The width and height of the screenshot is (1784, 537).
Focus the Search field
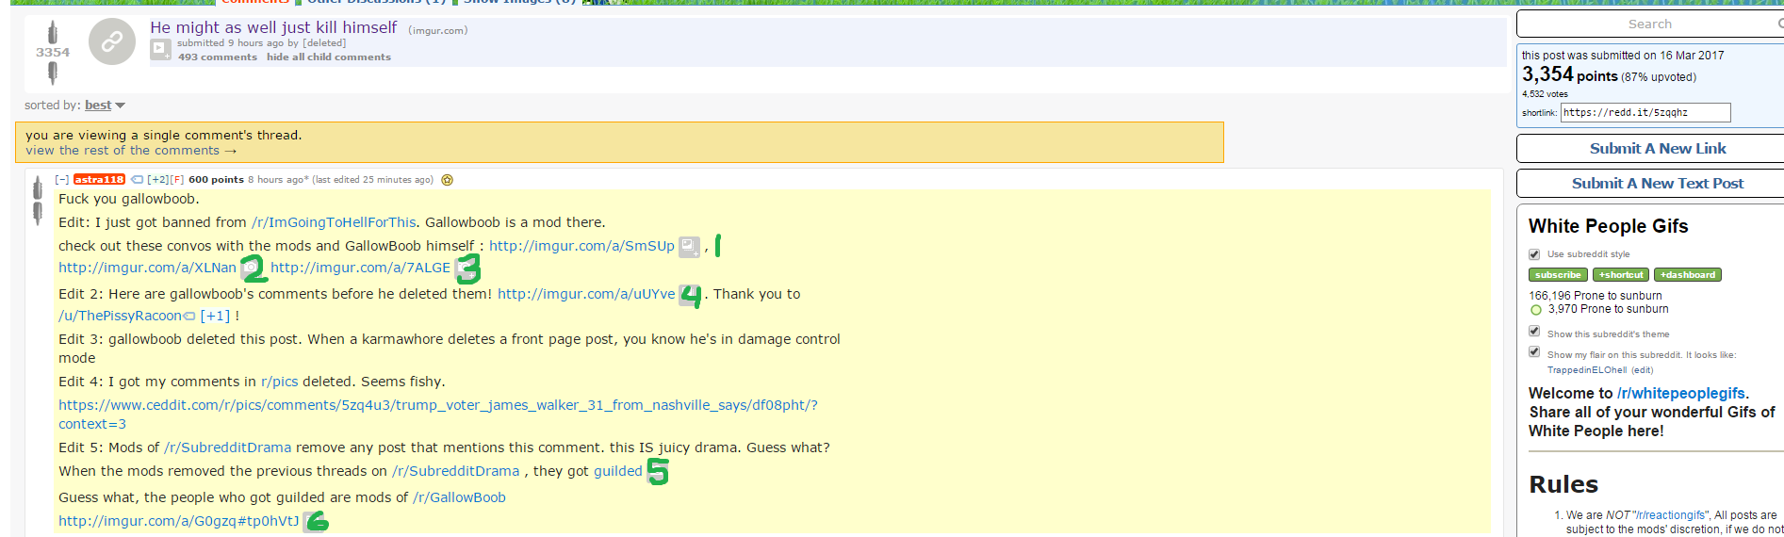pyautogui.click(x=1649, y=24)
